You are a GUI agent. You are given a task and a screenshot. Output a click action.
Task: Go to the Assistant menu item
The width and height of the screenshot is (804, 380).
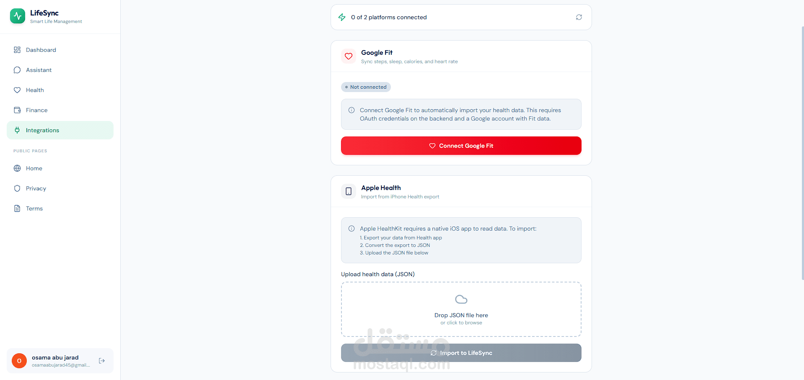point(39,70)
